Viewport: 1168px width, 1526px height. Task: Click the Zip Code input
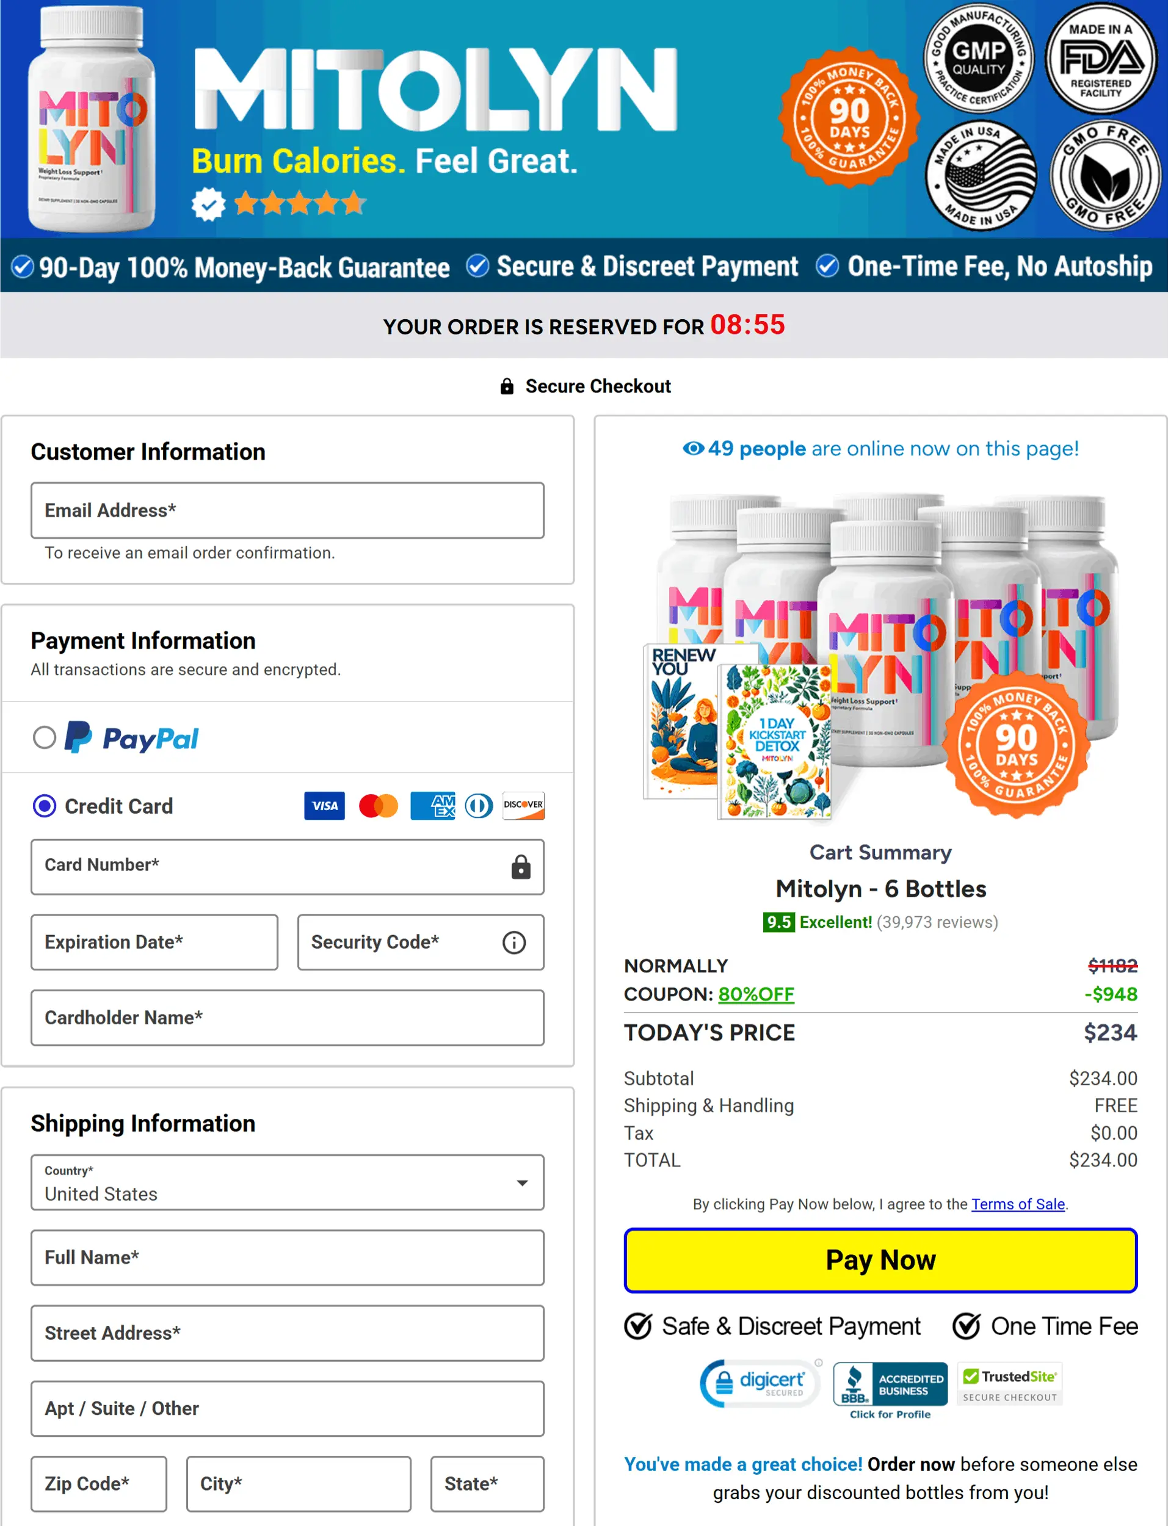click(x=99, y=1484)
